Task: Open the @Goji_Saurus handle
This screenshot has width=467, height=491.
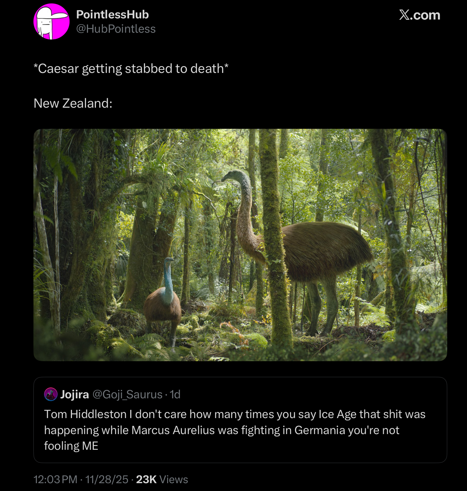Action: pos(127,394)
